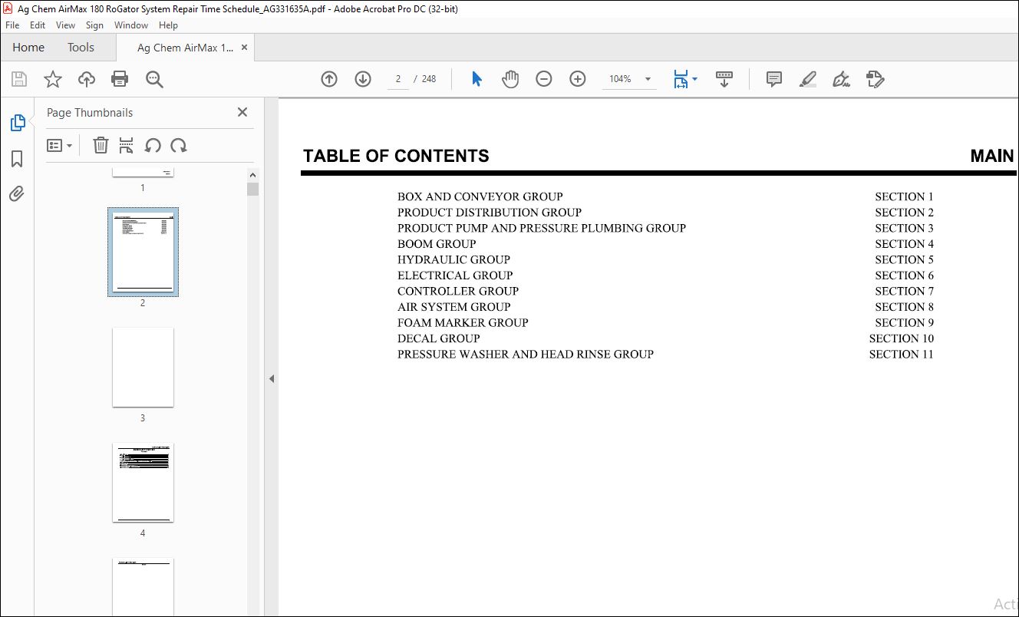Click BOOM GROUP entry

point(437,244)
